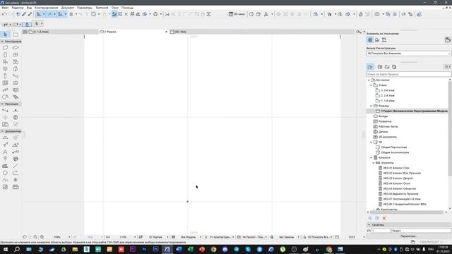
Task: Open the Вид menu
Action: point(29,8)
